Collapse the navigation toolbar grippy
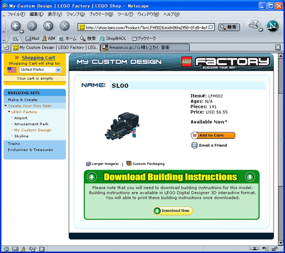The height and width of the screenshot is (253, 285). click(3, 32)
